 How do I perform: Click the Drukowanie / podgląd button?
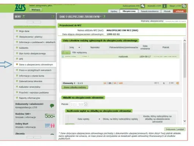(x=175, y=129)
